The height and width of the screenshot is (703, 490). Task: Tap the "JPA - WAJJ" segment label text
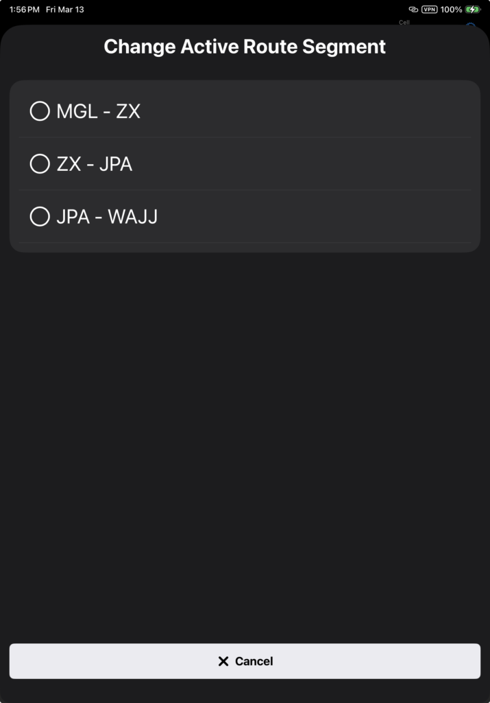[107, 217]
